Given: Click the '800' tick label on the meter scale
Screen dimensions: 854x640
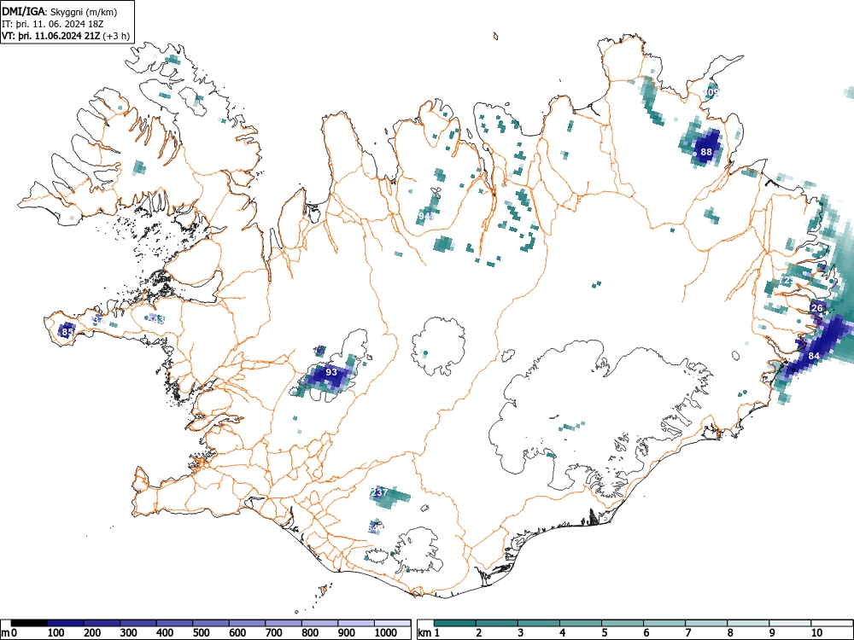Looking at the screenshot, I should (x=311, y=633).
